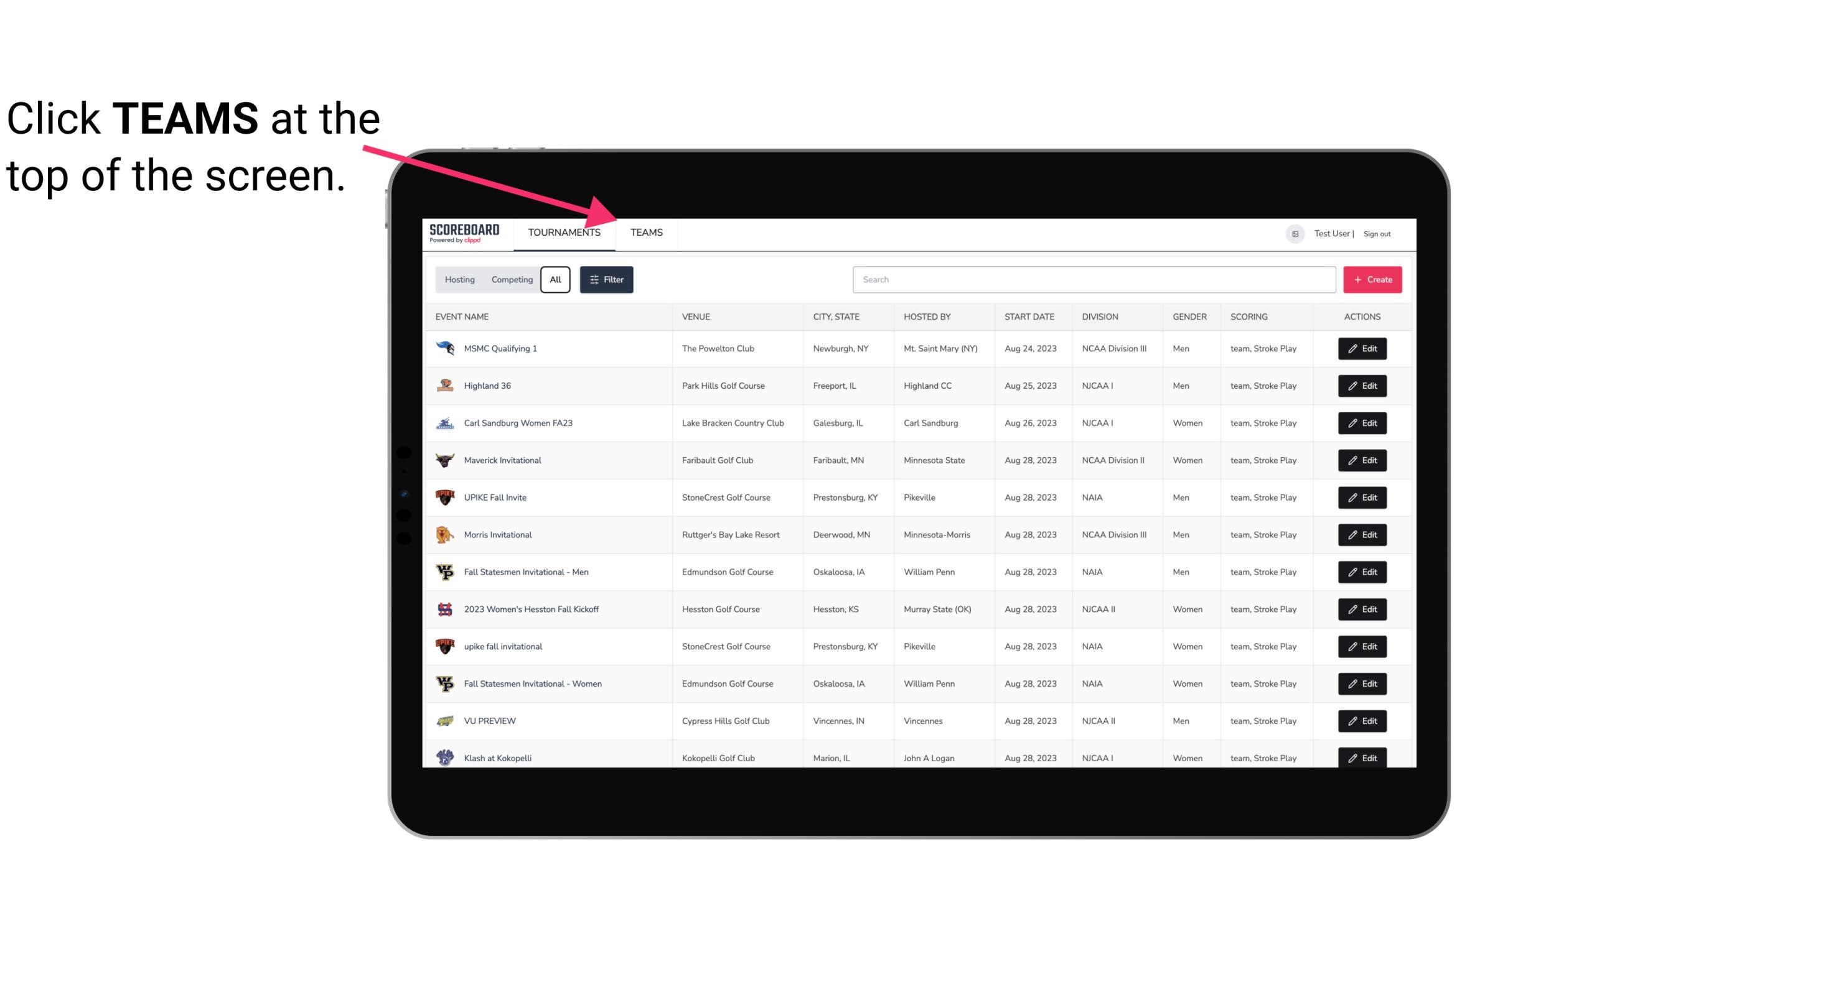Click the Search input field
The image size is (1836, 987).
[x=1090, y=280]
